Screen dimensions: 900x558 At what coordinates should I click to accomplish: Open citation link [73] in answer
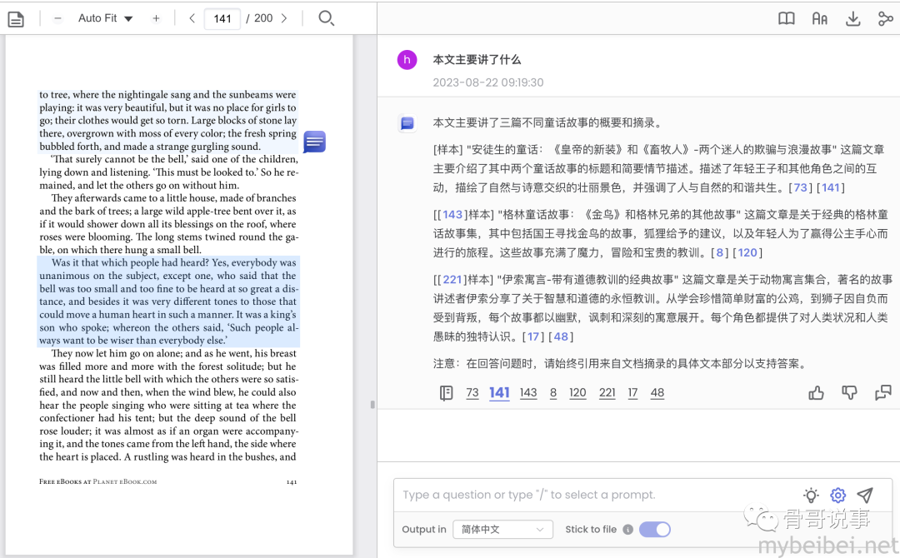pos(800,187)
